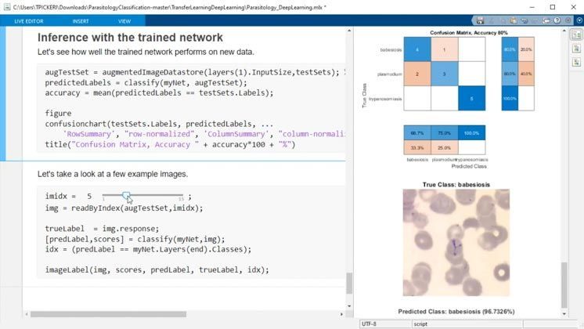Expand the toolstrip with arrow button
Image resolution: width=584 pixels, height=329 pixels.
579,20
